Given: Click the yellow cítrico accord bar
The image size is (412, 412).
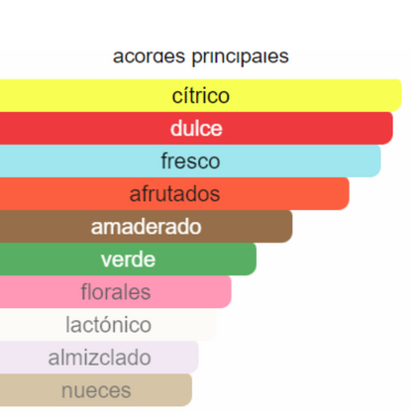Looking at the screenshot, I should coord(201,95).
